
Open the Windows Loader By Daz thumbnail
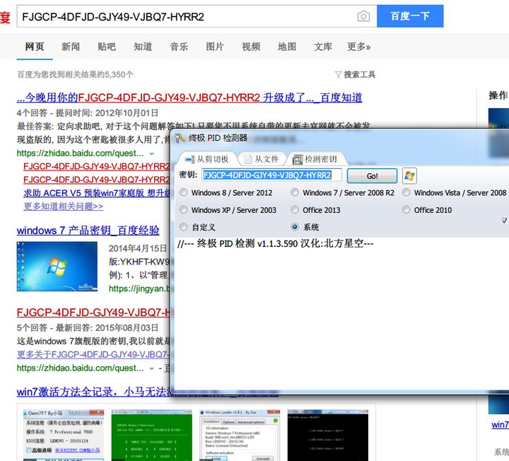(240, 435)
